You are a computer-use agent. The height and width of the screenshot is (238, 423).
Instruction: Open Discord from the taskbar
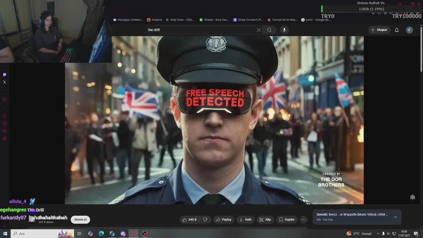point(123,234)
